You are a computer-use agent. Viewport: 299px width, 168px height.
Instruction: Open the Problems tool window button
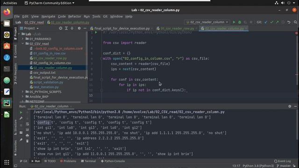(x=68, y=161)
